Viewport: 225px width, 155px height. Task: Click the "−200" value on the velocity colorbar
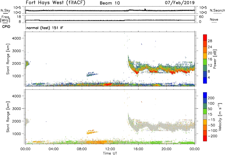pos(213,136)
